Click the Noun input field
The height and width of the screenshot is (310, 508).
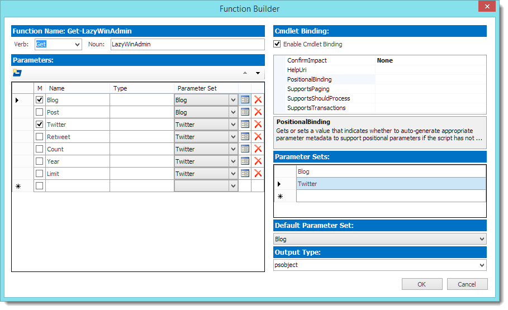(188, 44)
